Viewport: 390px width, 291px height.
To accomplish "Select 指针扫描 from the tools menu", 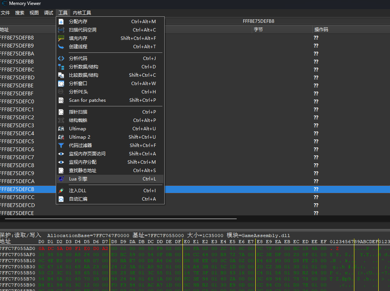I will (78, 112).
